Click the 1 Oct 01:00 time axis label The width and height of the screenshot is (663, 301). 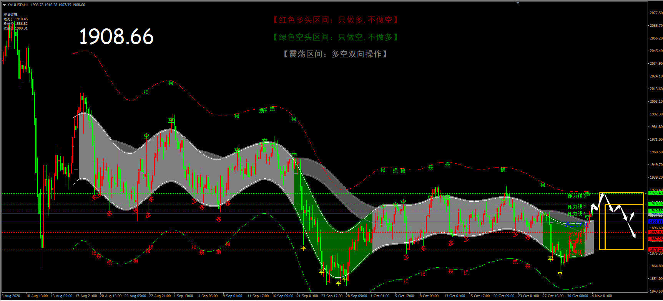(x=380, y=296)
